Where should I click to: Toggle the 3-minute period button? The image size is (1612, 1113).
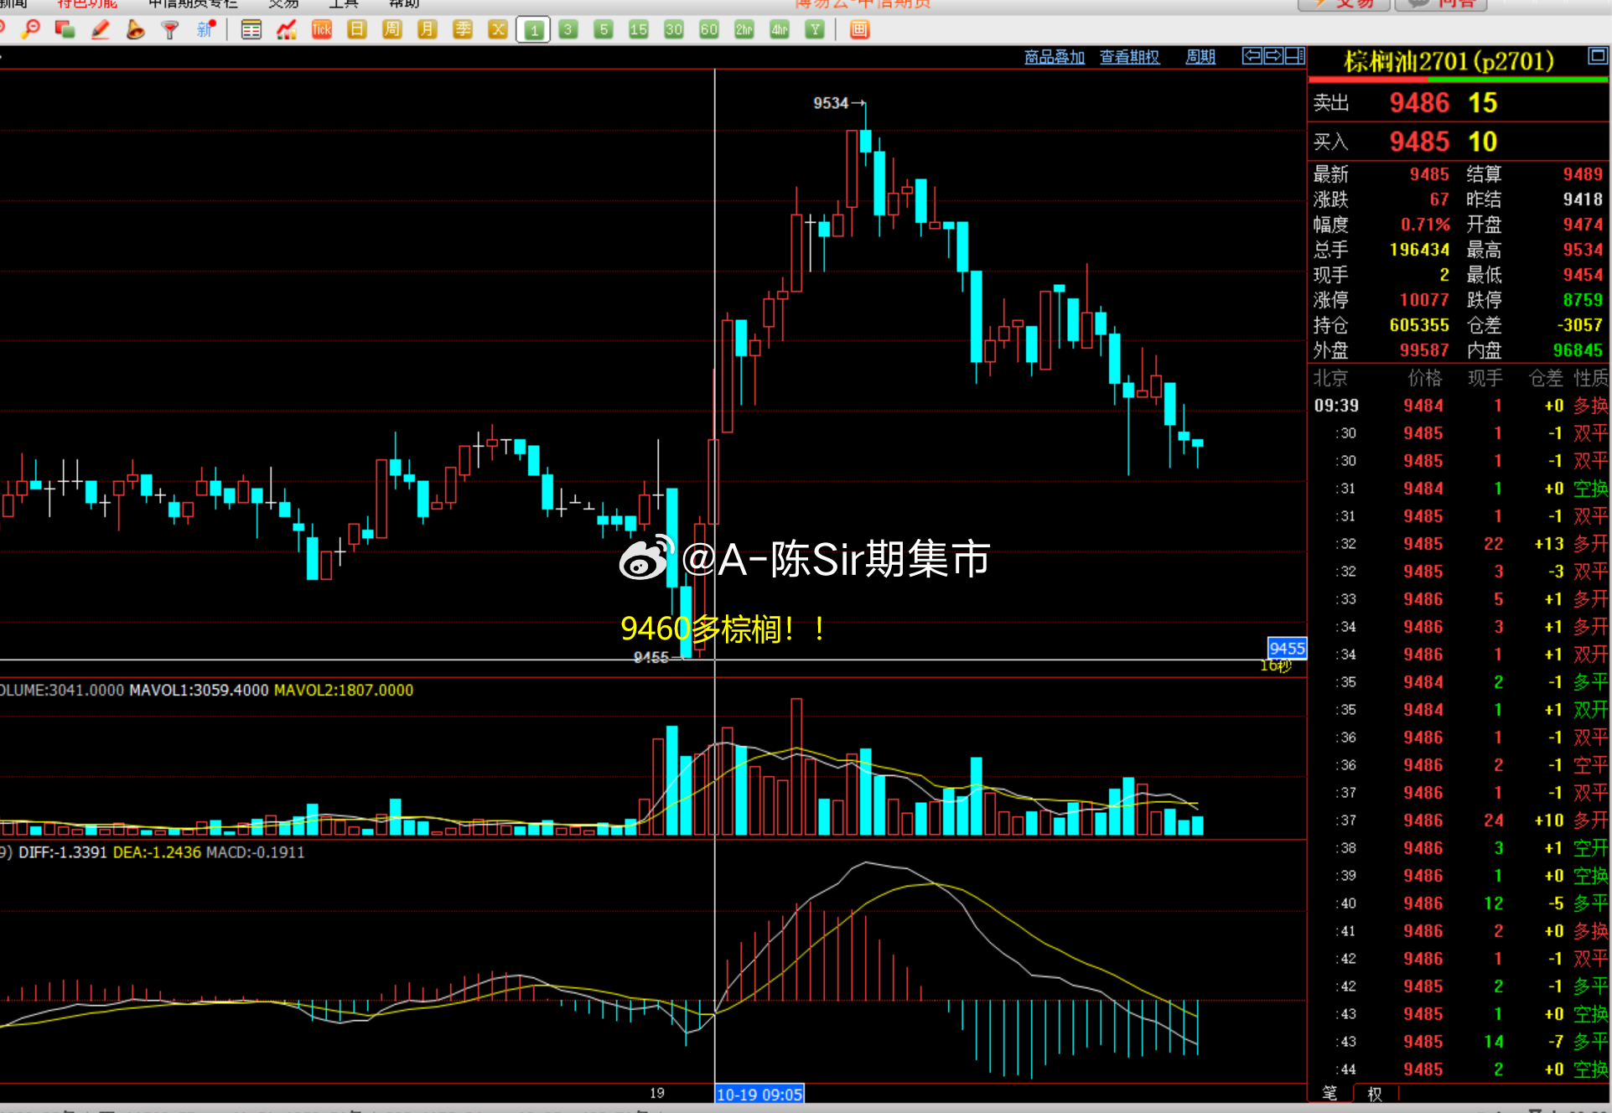(x=568, y=30)
